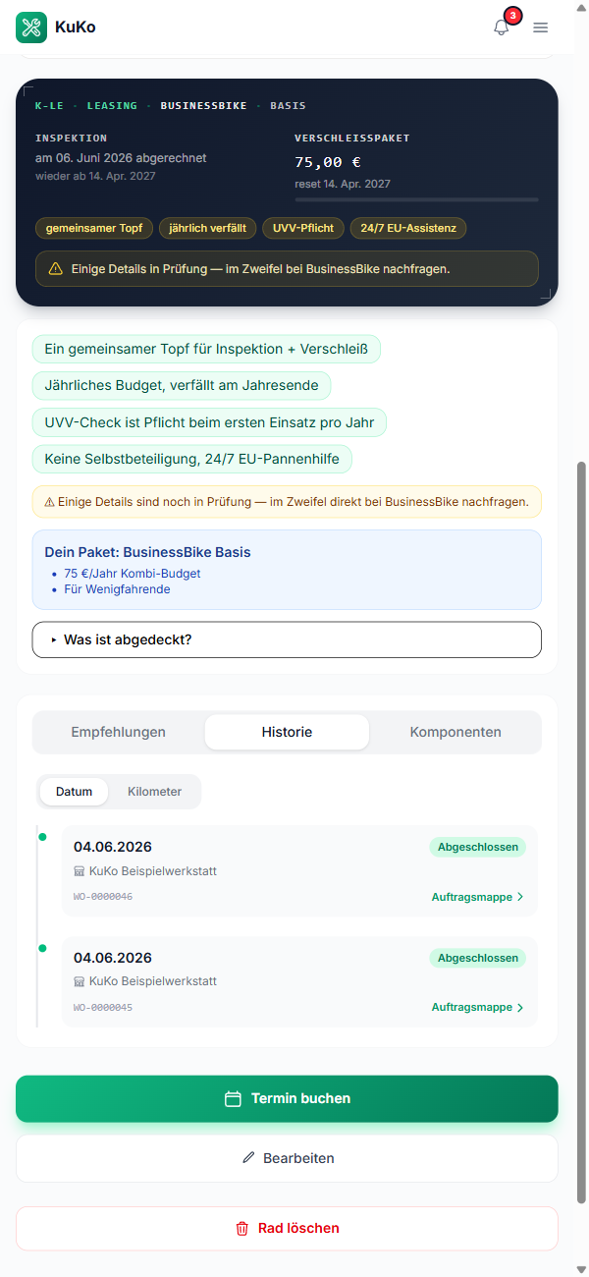Click 'reset 14. Apr. 2027' text
Viewport: 589px width, 1277px height.
tap(343, 184)
